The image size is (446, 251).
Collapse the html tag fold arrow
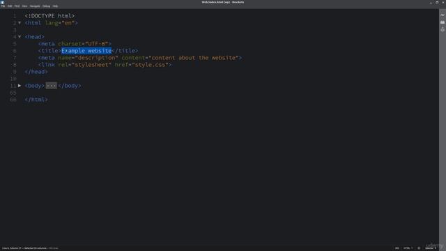(x=20, y=23)
